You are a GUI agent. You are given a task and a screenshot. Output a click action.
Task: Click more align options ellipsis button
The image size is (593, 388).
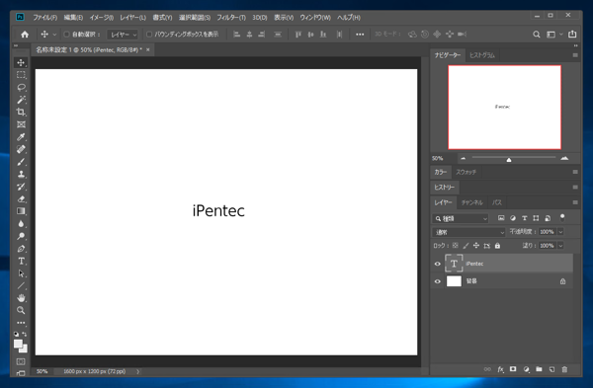coord(360,35)
